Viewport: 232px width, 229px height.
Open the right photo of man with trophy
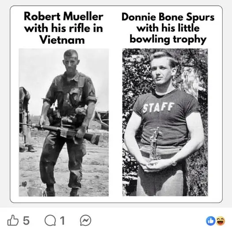[165, 122]
